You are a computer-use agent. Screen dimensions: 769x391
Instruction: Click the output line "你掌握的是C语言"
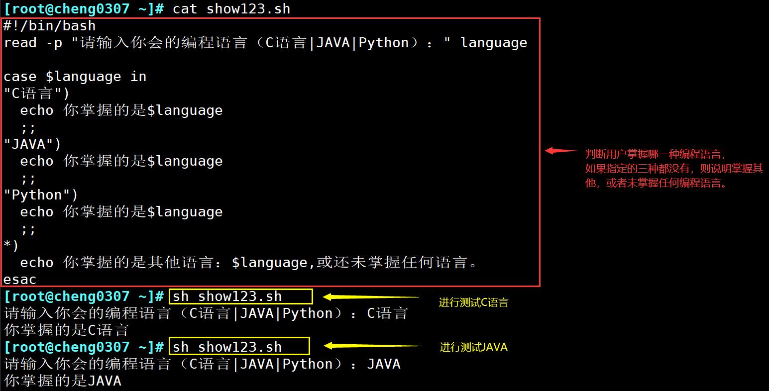[x=67, y=330]
